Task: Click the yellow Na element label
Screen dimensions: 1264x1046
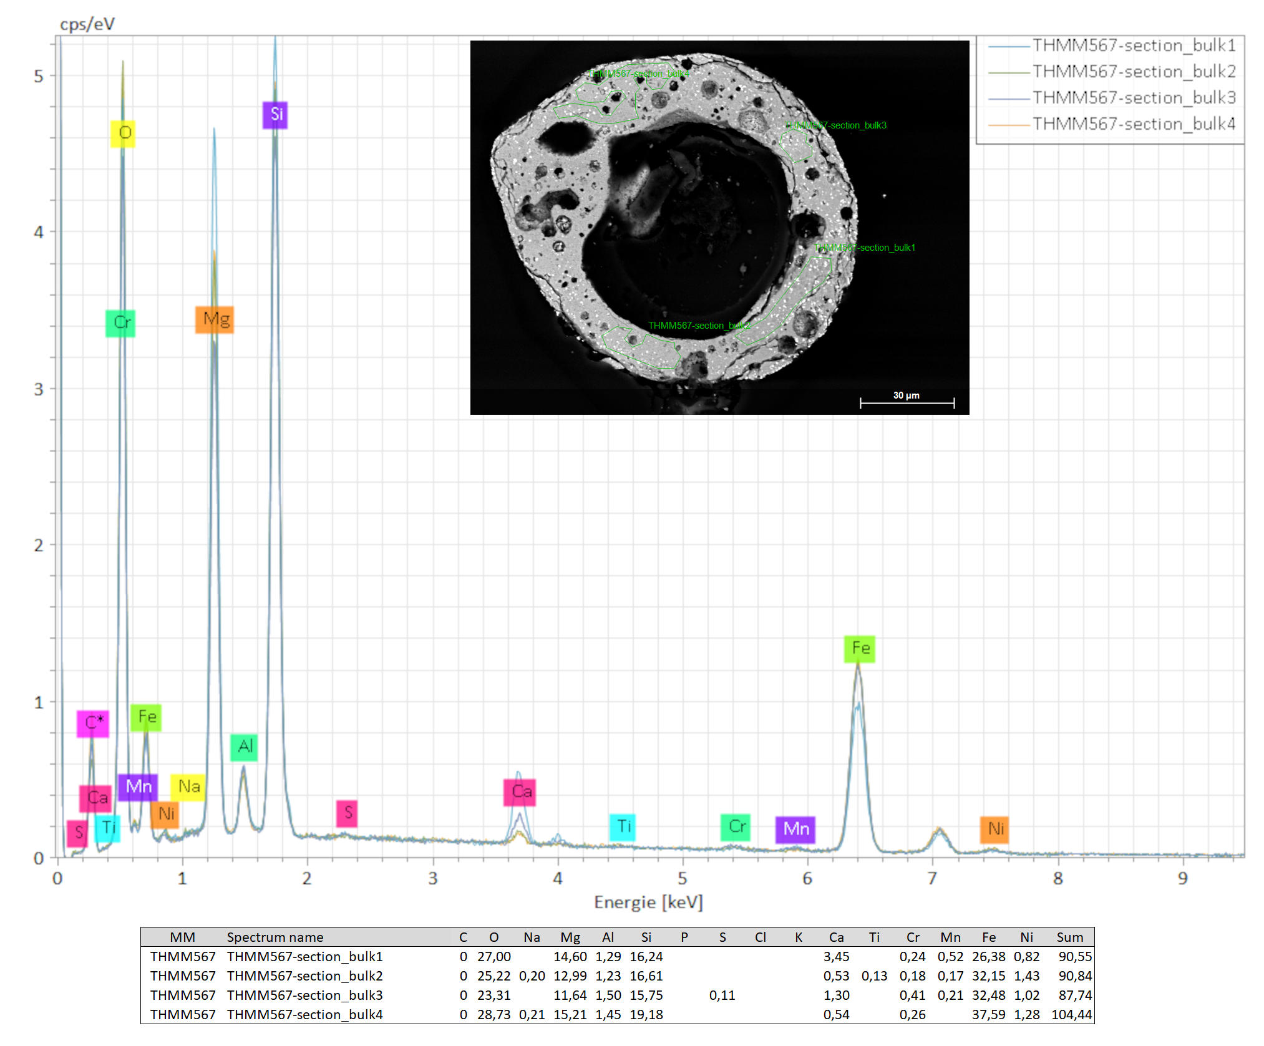Action: tap(188, 787)
